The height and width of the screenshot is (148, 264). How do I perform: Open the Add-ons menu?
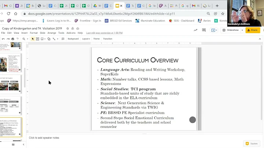pyautogui.click(x=71, y=33)
